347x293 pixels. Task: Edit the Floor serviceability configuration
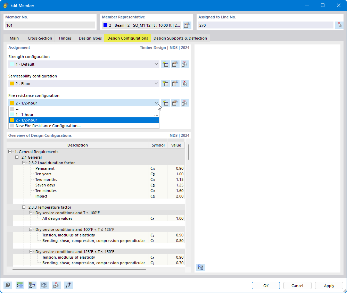(x=175, y=83)
